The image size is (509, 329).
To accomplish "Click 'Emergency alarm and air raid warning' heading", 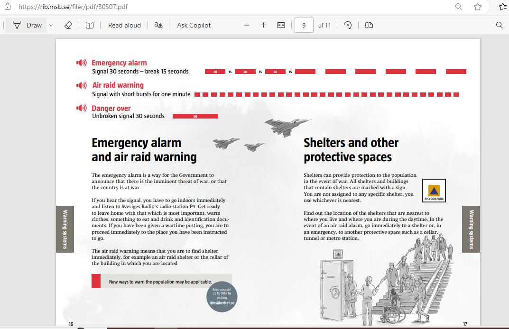I will pyautogui.click(x=144, y=150).
